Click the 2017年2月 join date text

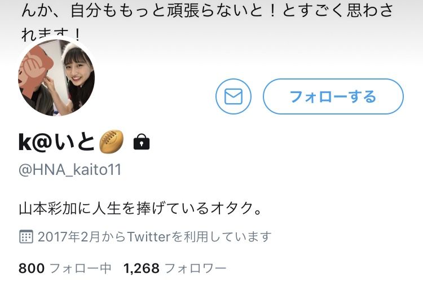68,237
